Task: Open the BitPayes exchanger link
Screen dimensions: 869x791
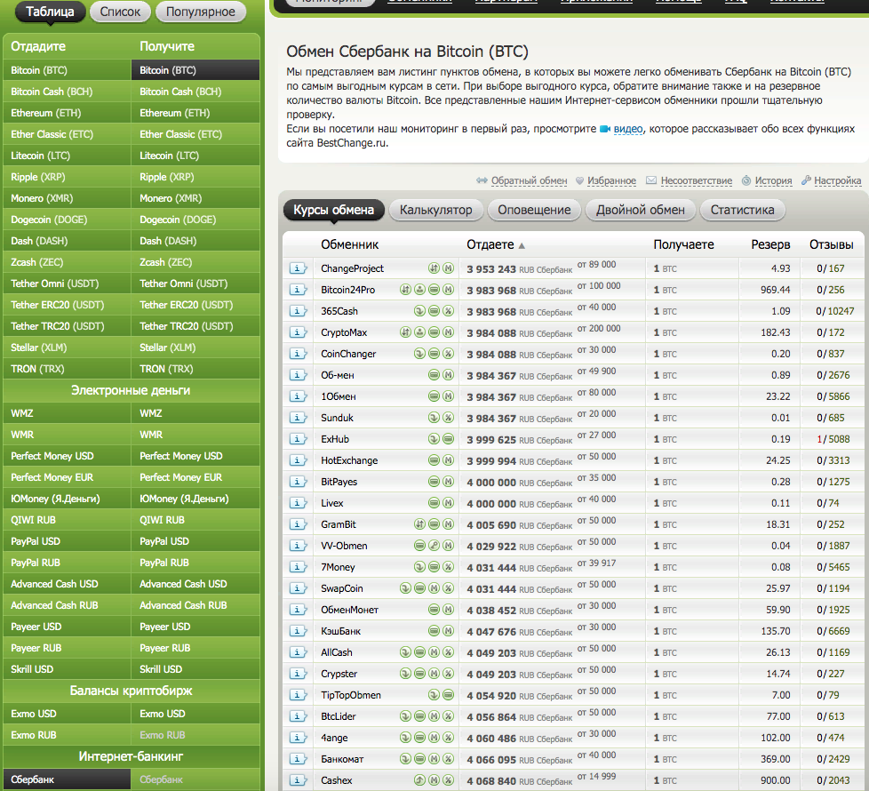Action: 339,483
